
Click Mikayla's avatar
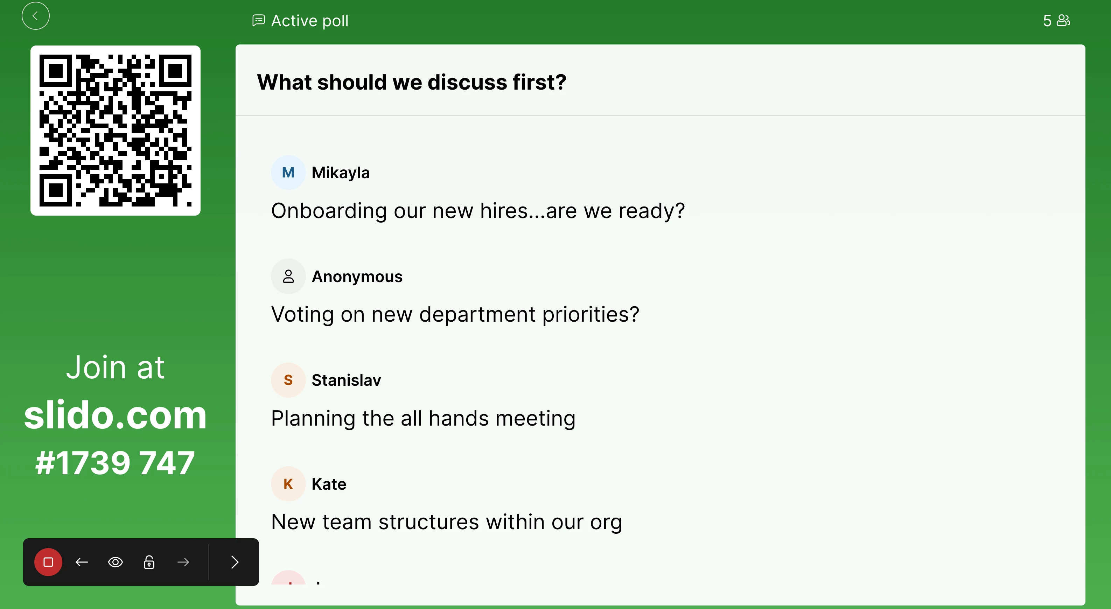click(288, 173)
